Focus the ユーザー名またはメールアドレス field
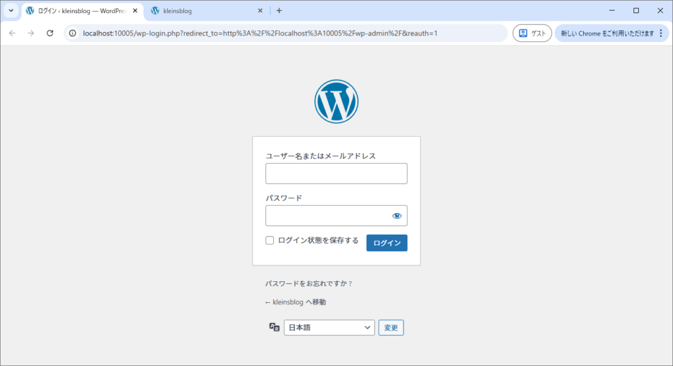673x366 pixels. pyautogui.click(x=336, y=173)
